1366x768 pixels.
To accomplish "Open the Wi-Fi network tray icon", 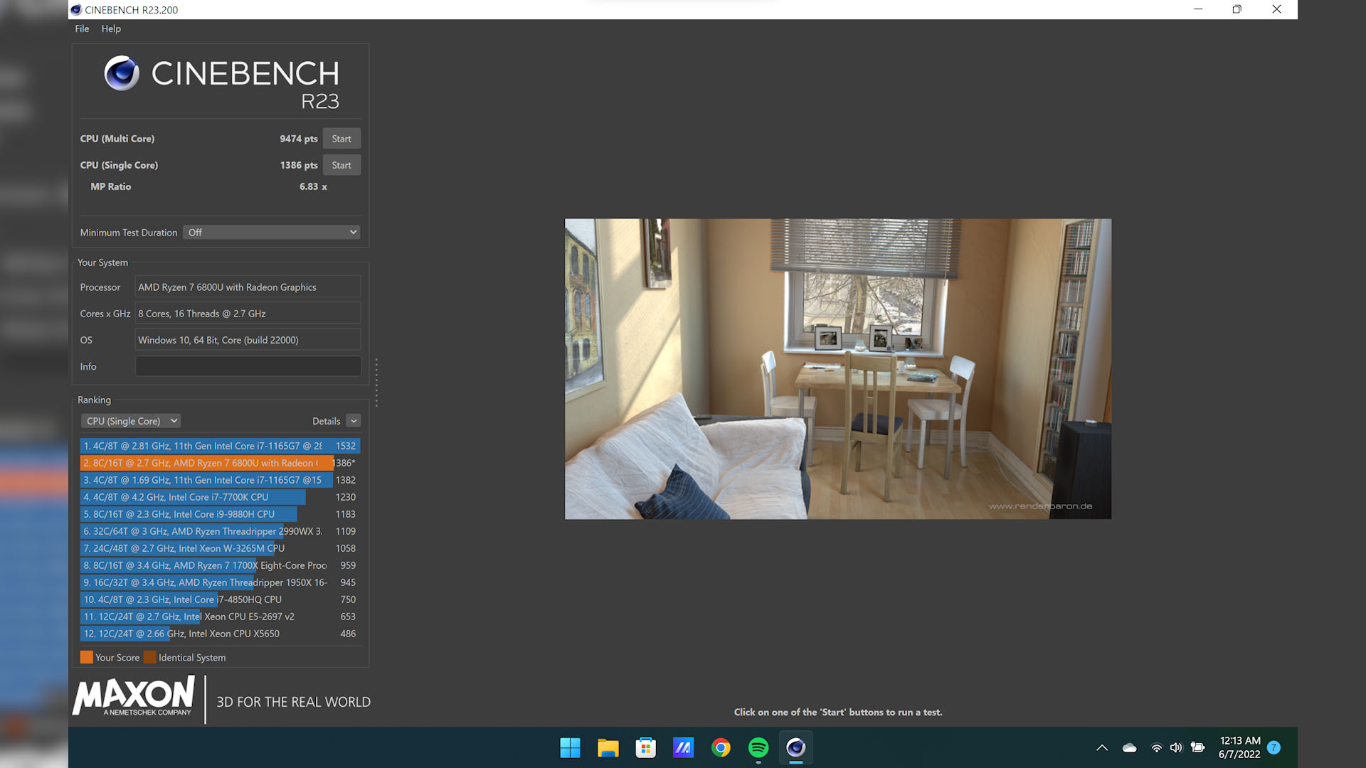I will pos(1157,747).
